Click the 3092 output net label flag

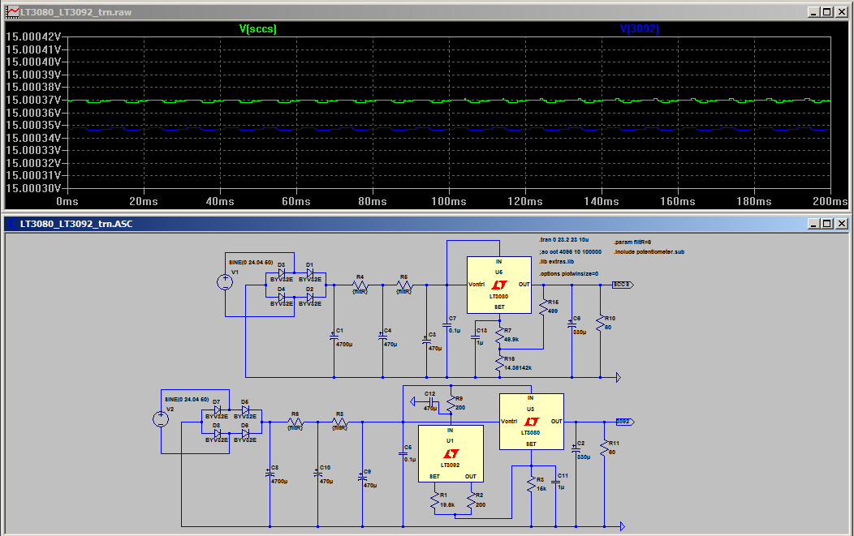tap(625, 422)
